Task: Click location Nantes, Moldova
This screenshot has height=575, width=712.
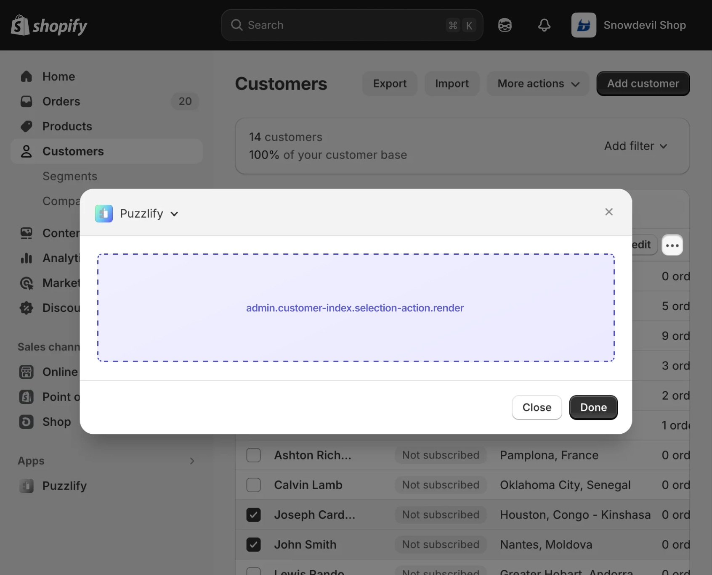Action: 546,545
